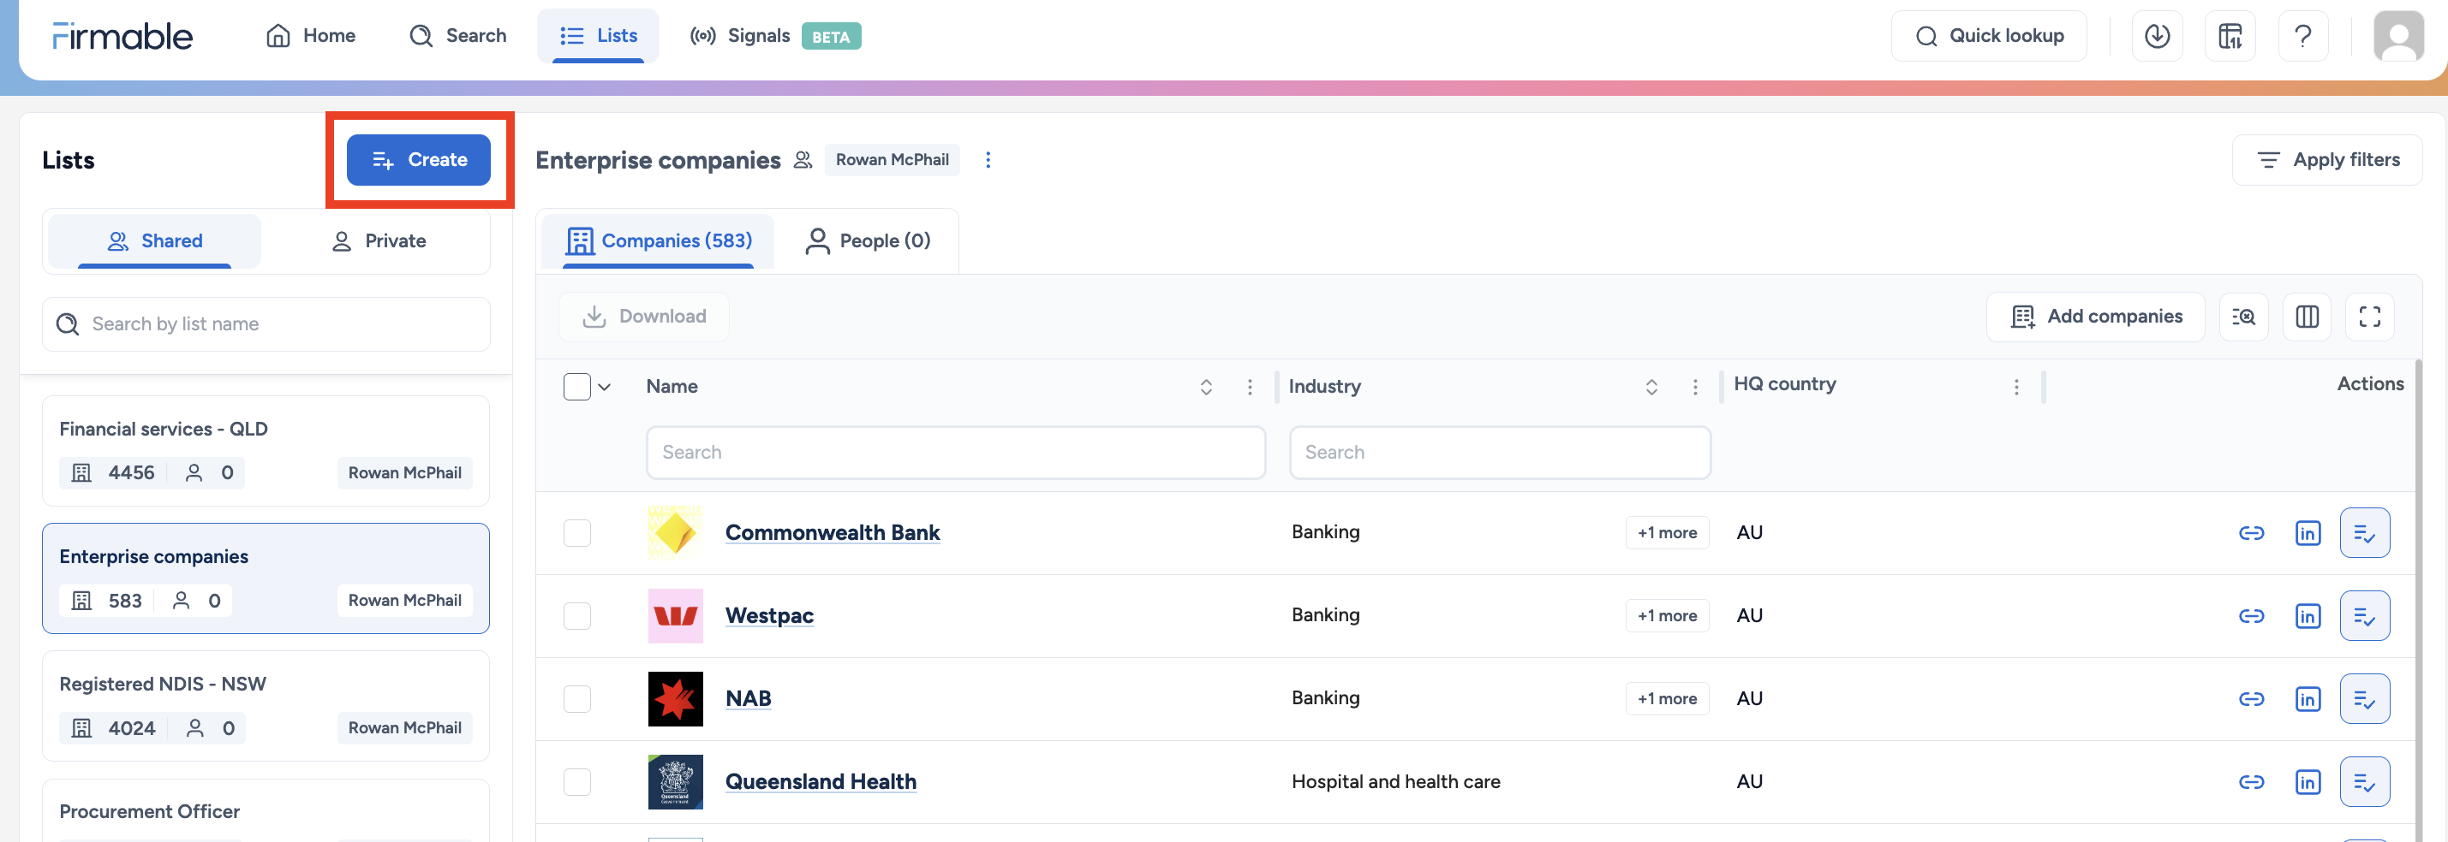
Task: Click the search-in-list icon beside Add companies
Action: click(x=2243, y=316)
